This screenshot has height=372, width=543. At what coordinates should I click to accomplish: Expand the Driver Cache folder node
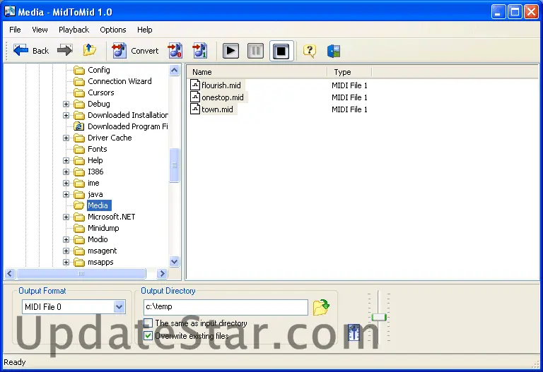click(x=66, y=138)
